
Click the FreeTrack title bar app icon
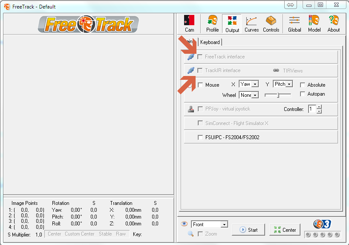click(x=7, y=7)
